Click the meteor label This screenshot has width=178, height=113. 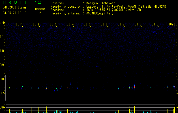coord(40,9)
